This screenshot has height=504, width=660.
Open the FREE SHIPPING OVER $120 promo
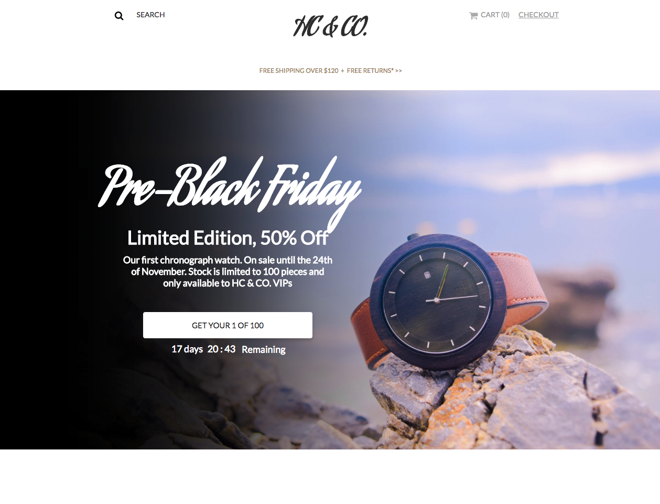point(299,70)
